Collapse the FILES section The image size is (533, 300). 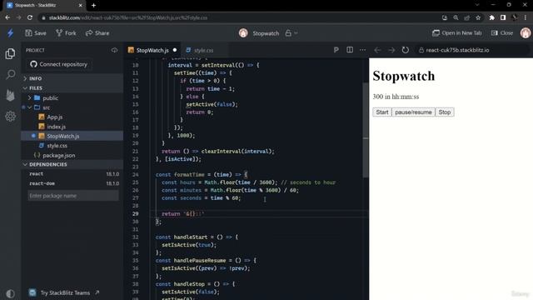click(72, 88)
